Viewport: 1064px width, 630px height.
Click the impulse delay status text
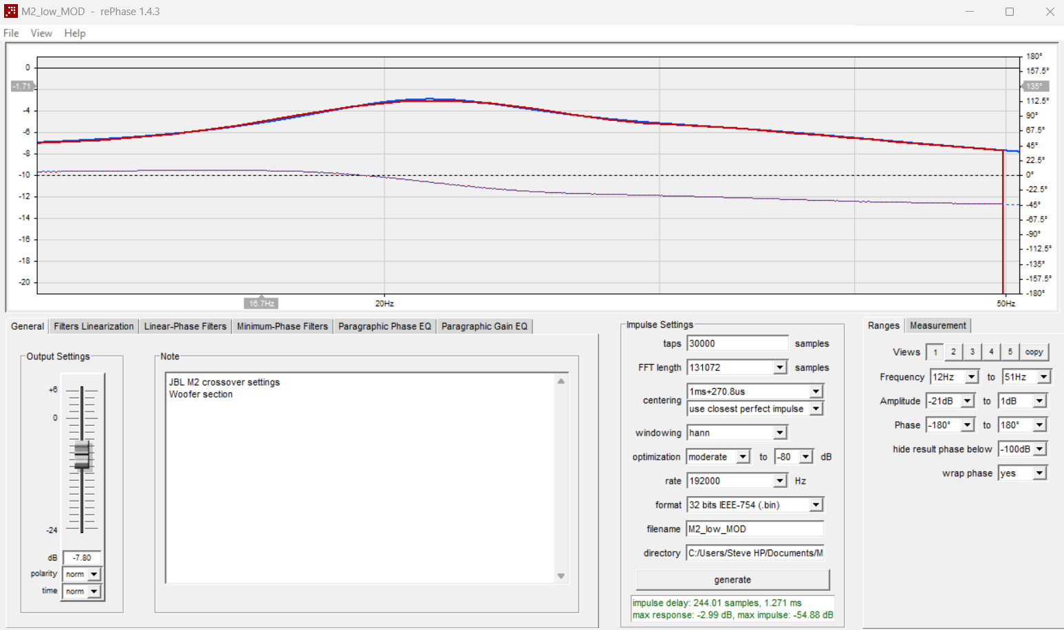pyautogui.click(x=717, y=603)
